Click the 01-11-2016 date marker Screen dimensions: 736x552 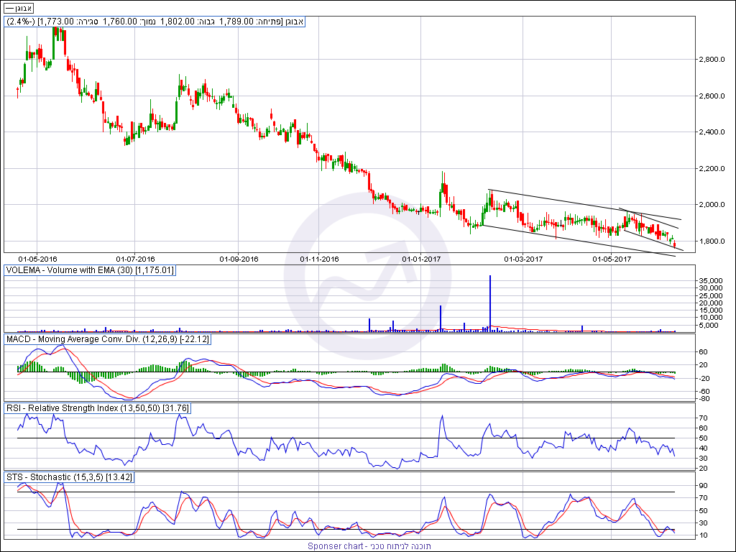coord(319,258)
